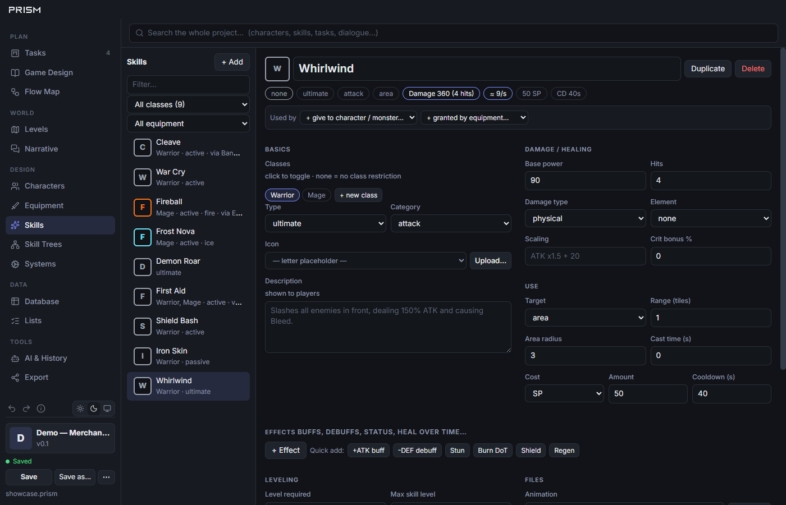Open the Cost dropdown showing SP

pyautogui.click(x=564, y=393)
